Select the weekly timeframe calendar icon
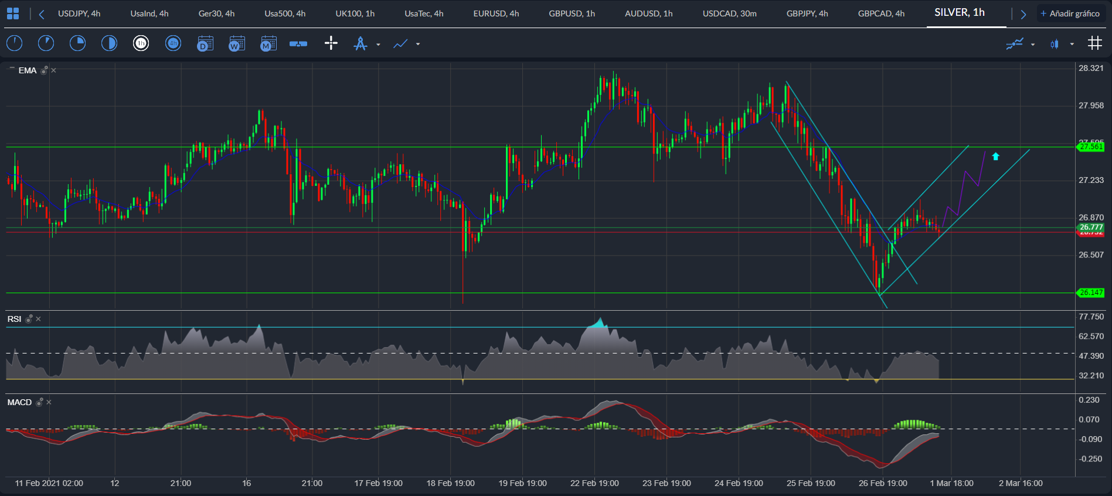1112x496 pixels. (236, 43)
